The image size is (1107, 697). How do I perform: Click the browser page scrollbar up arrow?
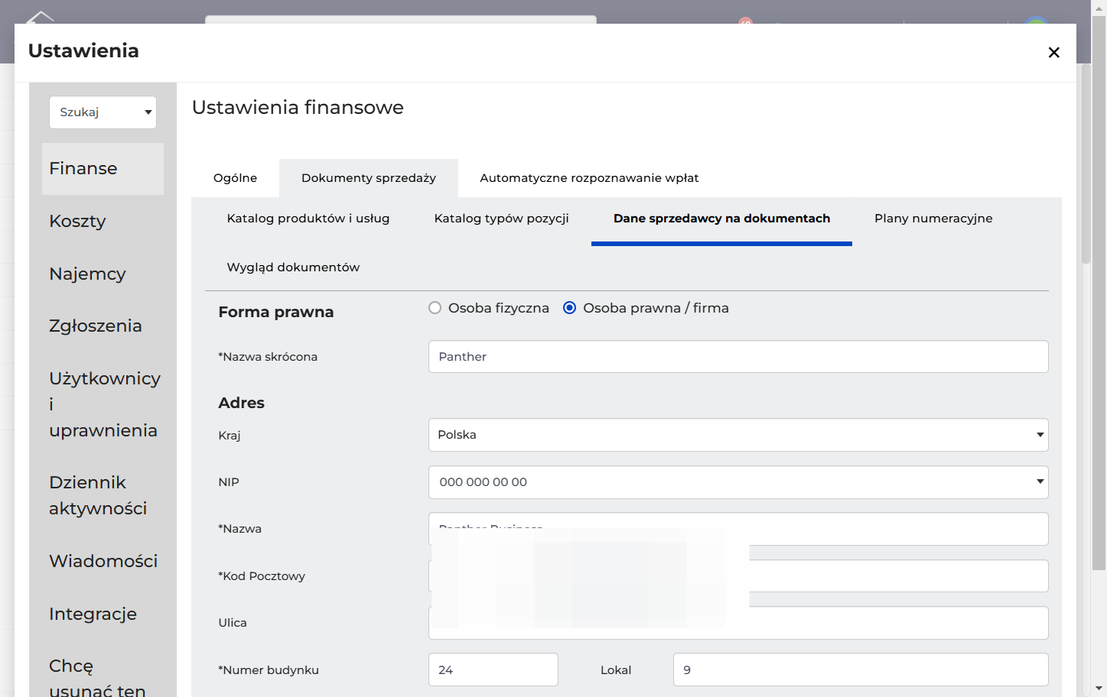tap(1099, 7)
